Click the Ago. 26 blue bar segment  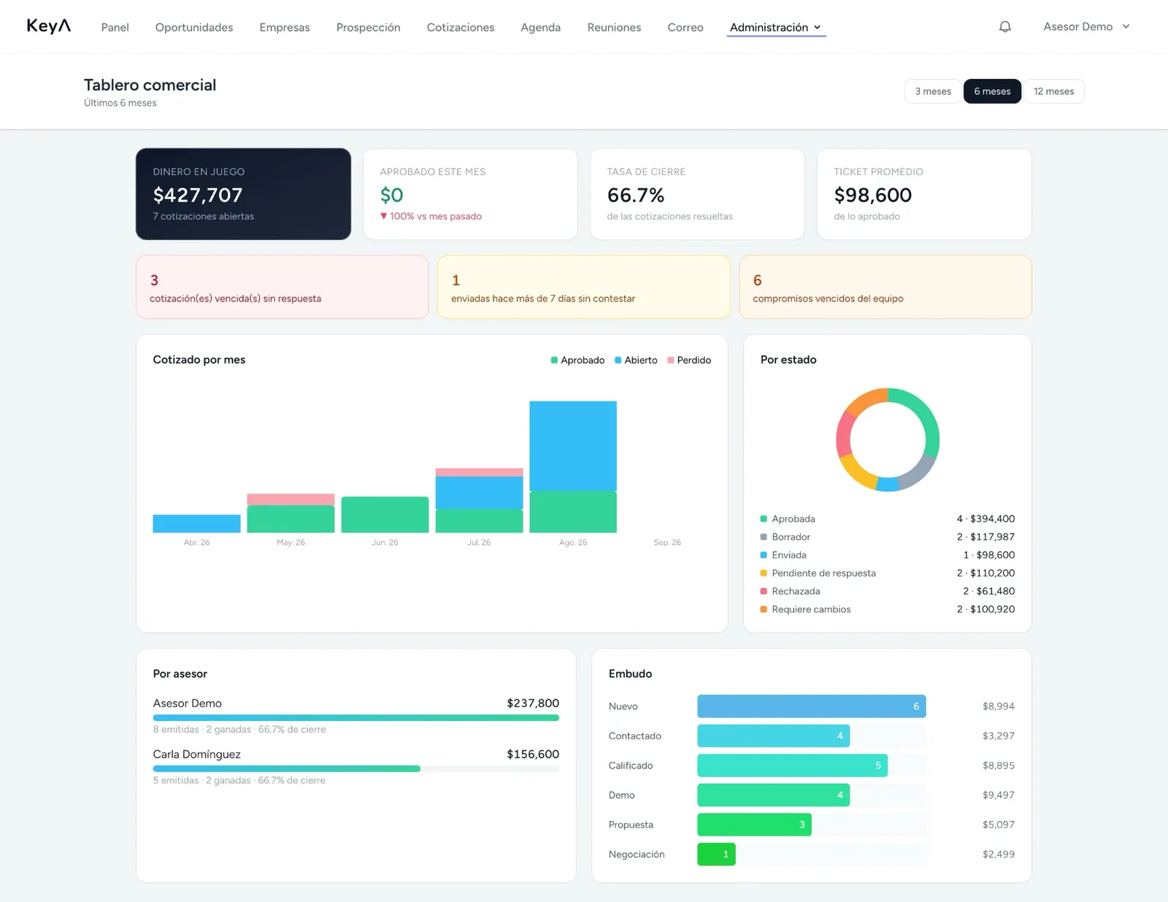click(573, 446)
